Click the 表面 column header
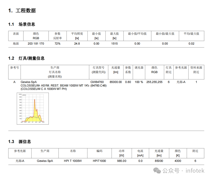211x179 pixels. [x=15, y=33]
